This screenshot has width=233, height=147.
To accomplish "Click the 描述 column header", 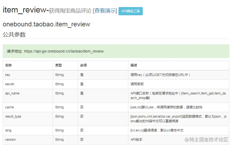I will click(134, 65).
